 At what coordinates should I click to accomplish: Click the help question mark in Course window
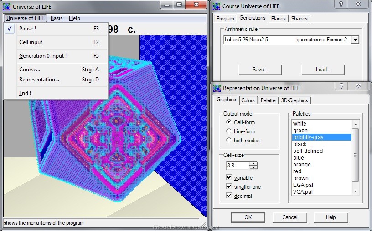(340, 5)
